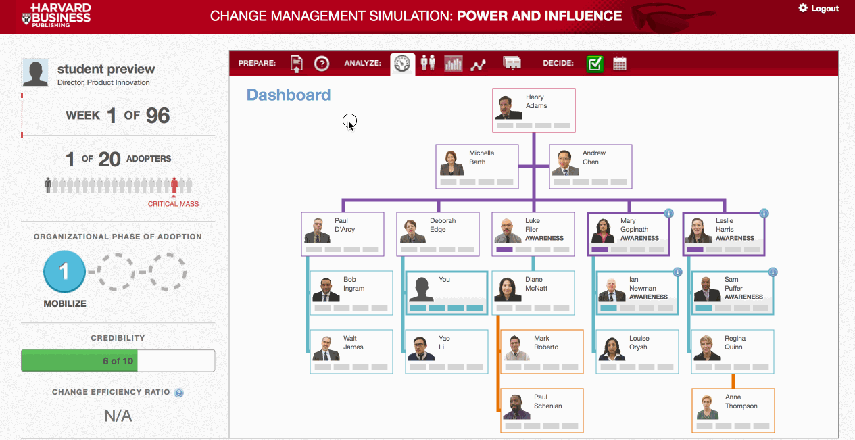Viewport: 855px width, 440px height.
Task: Click the WEEK 1 OF 96 text
Action: [x=118, y=116]
